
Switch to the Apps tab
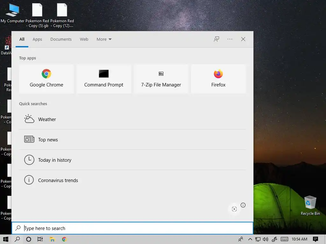(37, 39)
